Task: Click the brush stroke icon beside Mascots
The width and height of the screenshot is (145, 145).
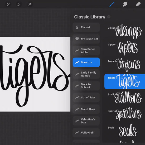Action: pyautogui.click(x=77, y=62)
